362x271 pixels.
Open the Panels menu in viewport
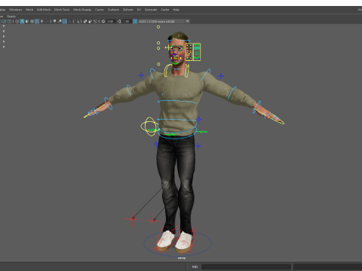pyautogui.click(x=11, y=17)
